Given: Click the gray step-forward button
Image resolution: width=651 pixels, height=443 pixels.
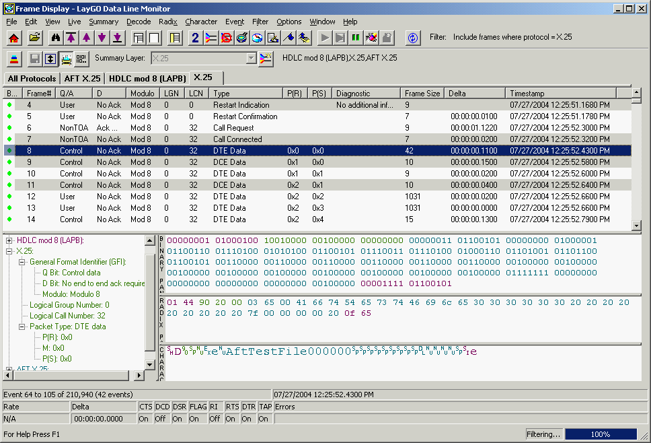Looking at the screenshot, I should click(x=340, y=38).
